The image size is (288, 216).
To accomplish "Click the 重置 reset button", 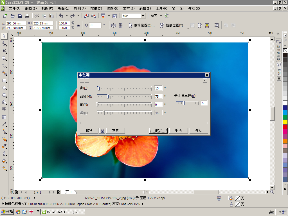I will click(x=116, y=130).
